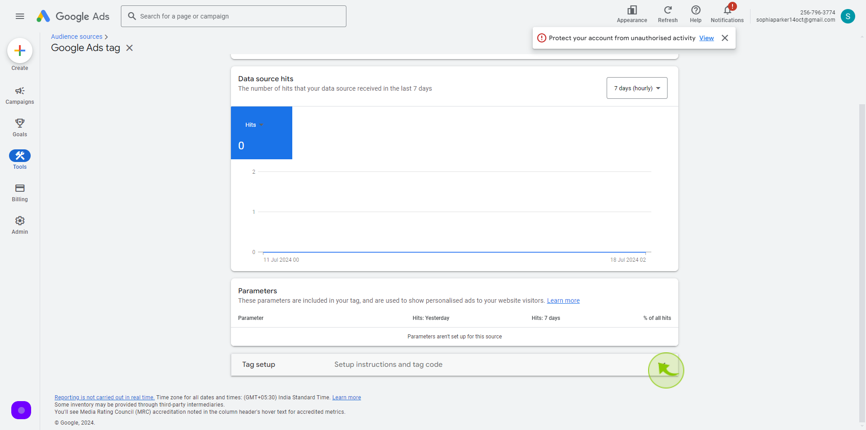Screen dimensions: 866x430
Task: Click the account email sophiaparker14oct@gmail.com
Action: point(796,20)
